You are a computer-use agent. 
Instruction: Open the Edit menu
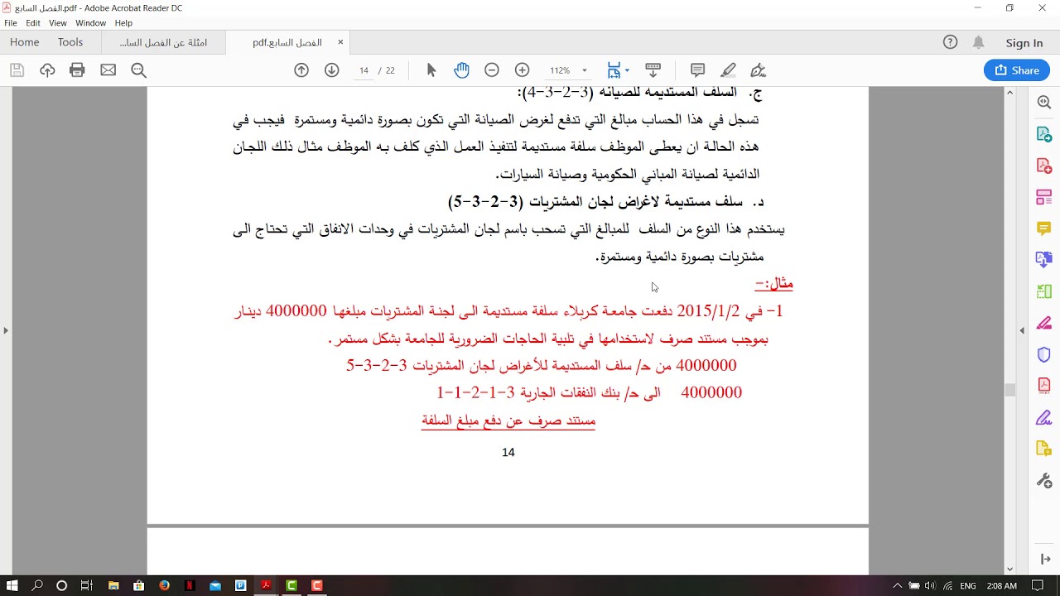click(33, 23)
